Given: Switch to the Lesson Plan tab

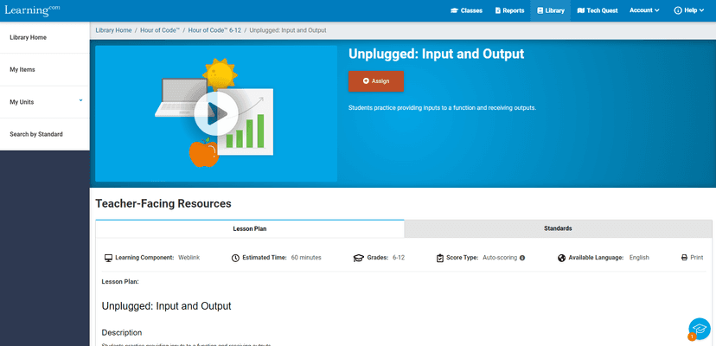Looking at the screenshot, I should pos(250,228).
